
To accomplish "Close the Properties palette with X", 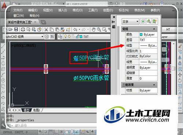I will (114, 17).
